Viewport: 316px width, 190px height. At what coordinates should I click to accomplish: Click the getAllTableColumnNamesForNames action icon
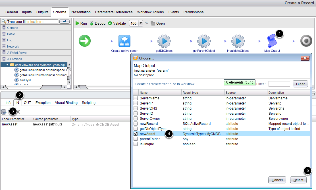16,75
